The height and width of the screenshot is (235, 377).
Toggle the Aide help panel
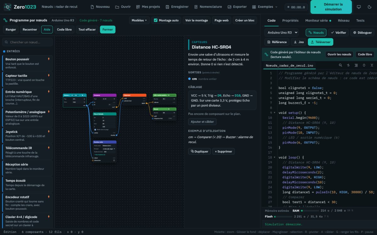pos(47,29)
